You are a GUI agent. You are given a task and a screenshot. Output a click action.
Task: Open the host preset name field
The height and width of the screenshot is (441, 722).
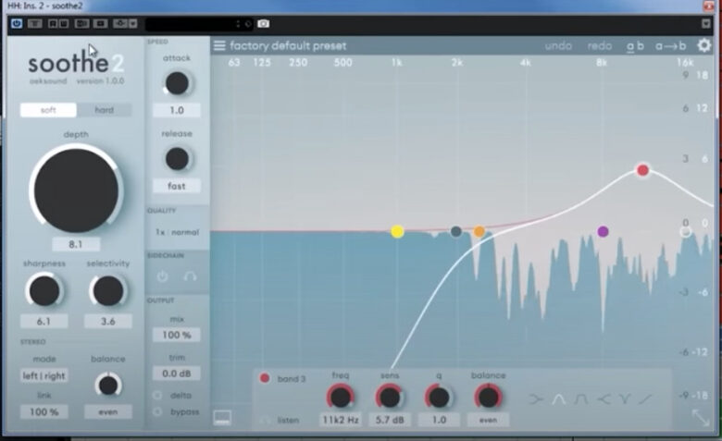pos(198,23)
